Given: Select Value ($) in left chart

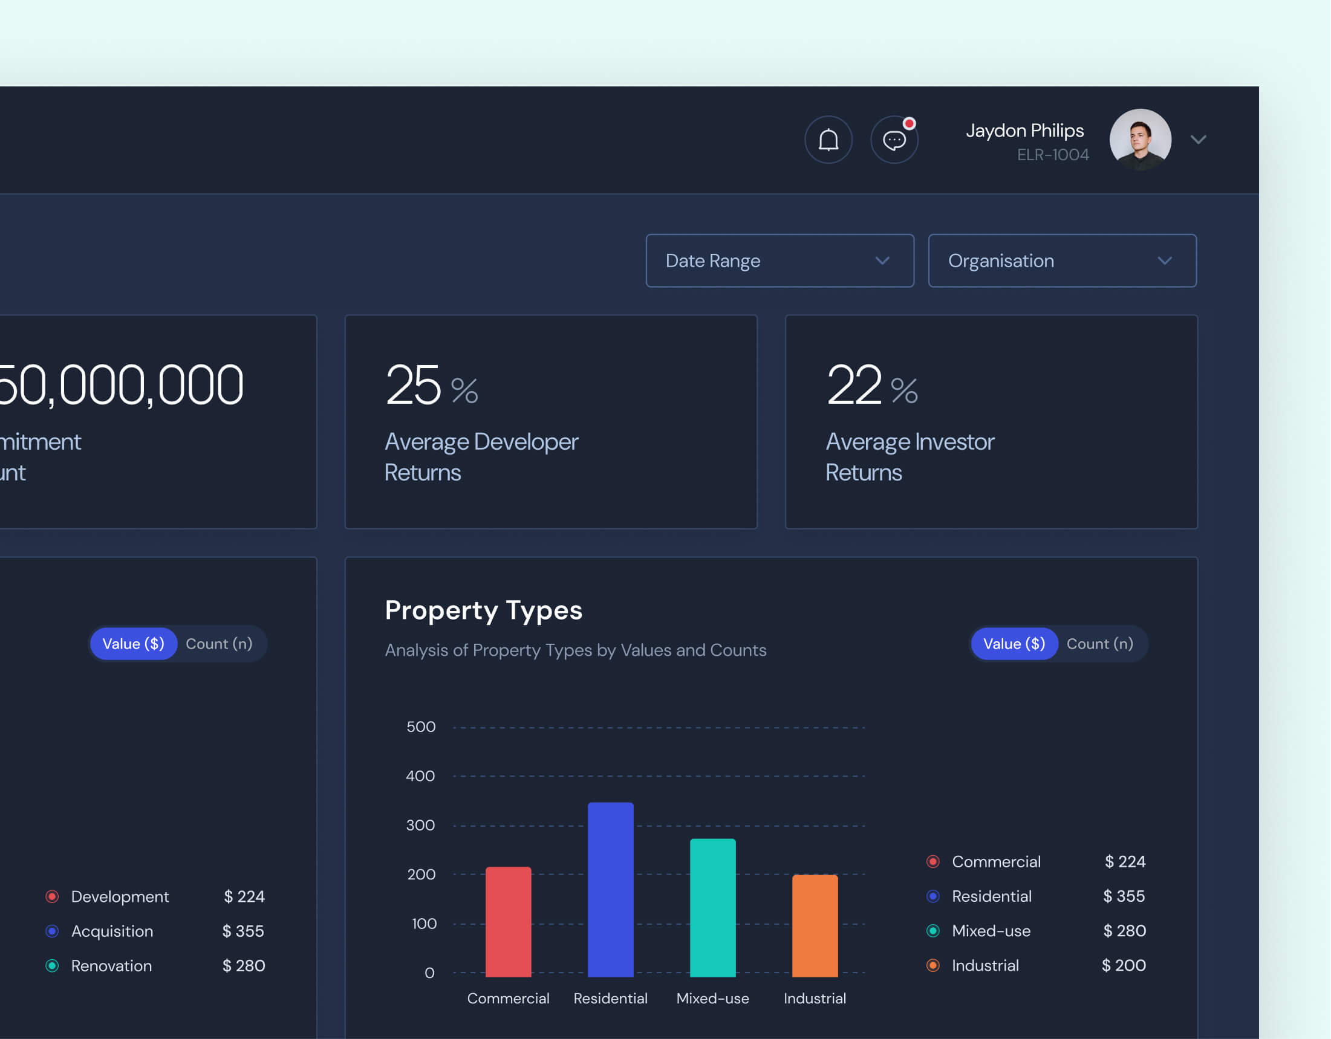Looking at the screenshot, I should (133, 644).
